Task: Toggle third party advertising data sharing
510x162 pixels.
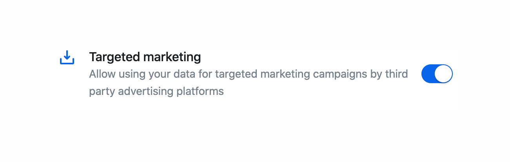Action: pyautogui.click(x=437, y=74)
